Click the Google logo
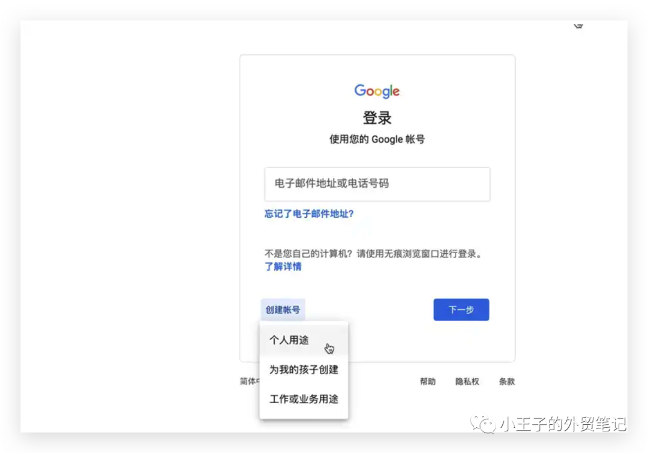The width and height of the screenshot is (648, 453). pyautogui.click(x=377, y=91)
